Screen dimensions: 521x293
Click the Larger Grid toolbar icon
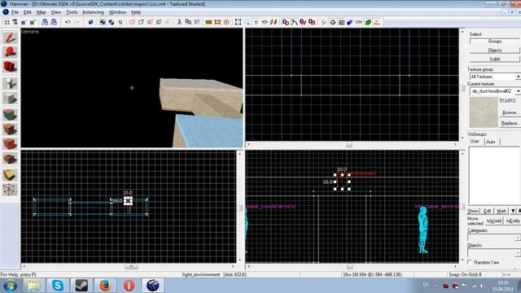(x=33, y=22)
